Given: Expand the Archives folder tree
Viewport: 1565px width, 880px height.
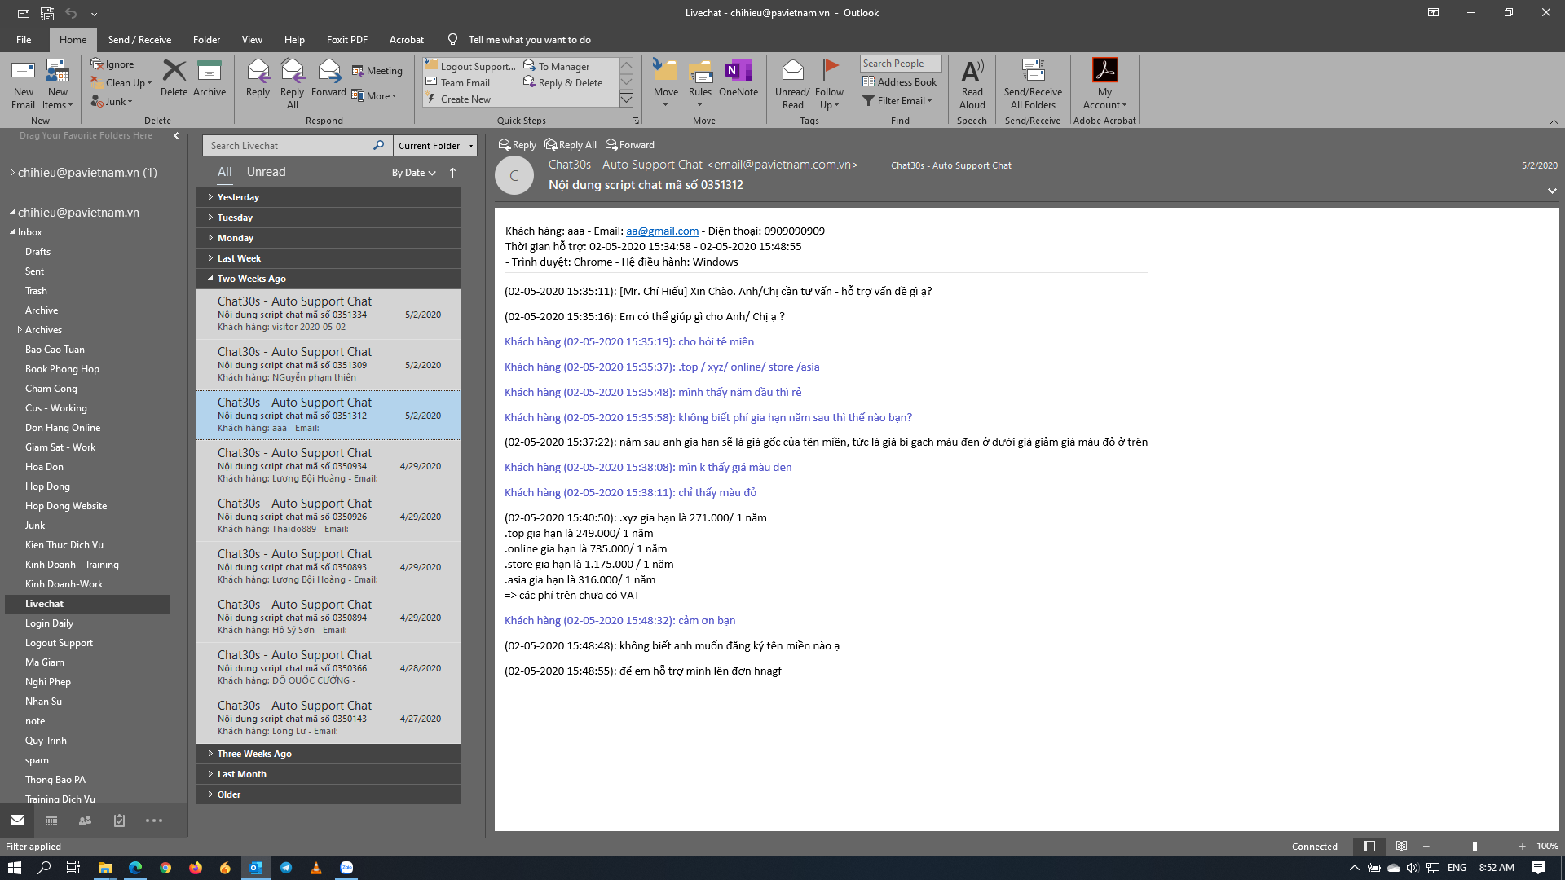Looking at the screenshot, I should click(x=20, y=330).
